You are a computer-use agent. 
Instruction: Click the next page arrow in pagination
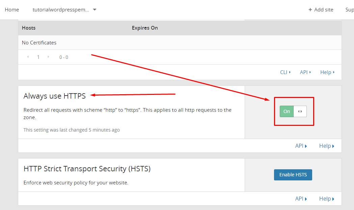(48, 57)
